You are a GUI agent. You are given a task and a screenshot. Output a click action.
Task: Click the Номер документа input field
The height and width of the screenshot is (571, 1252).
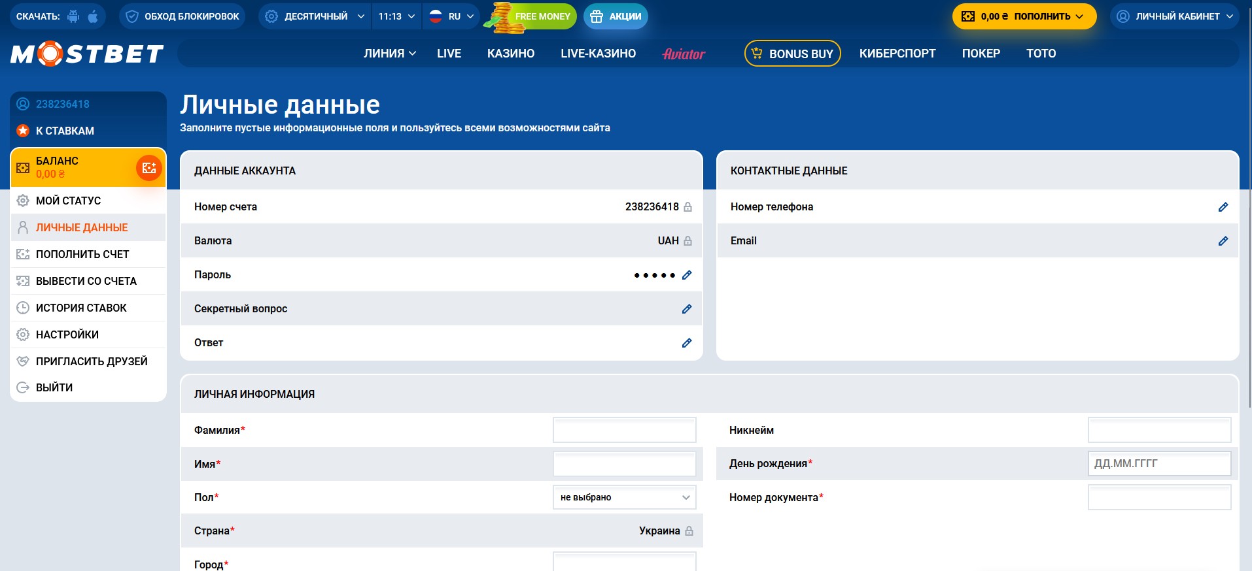[x=1160, y=497]
